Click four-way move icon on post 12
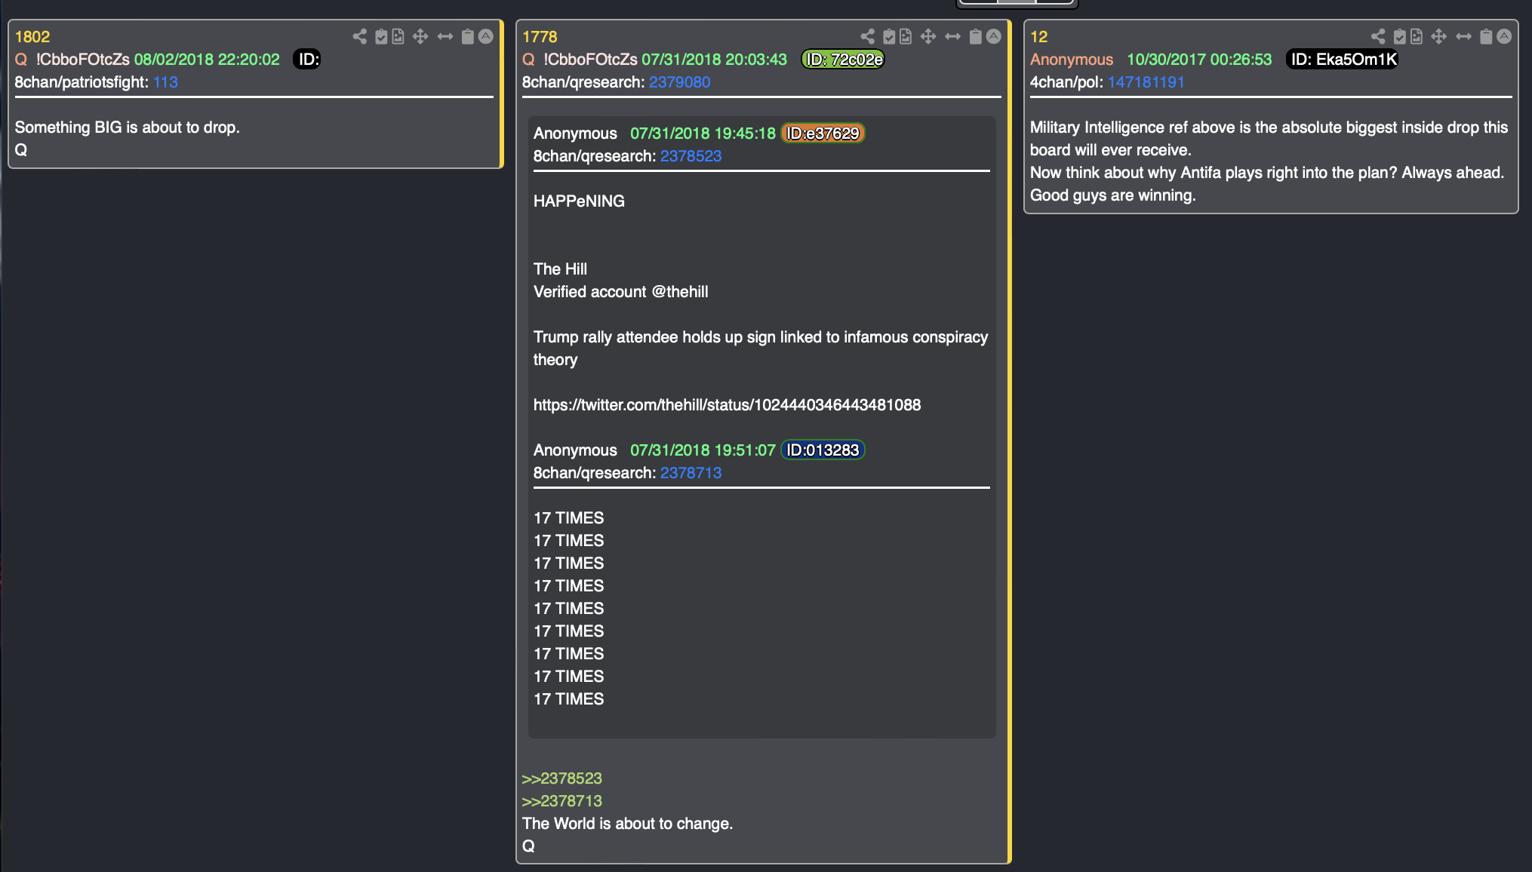Screen dimensions: 1532x872 pyautogui.click(x=1439, y=36)
